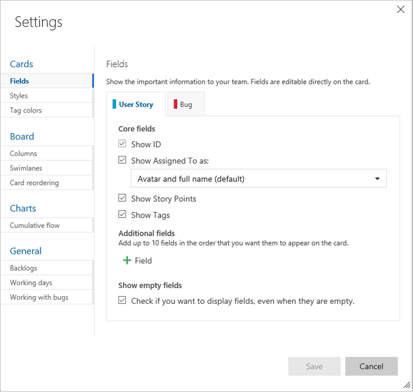Open Card reordering settings
413x392 pixels.
(x=47, y=183)
